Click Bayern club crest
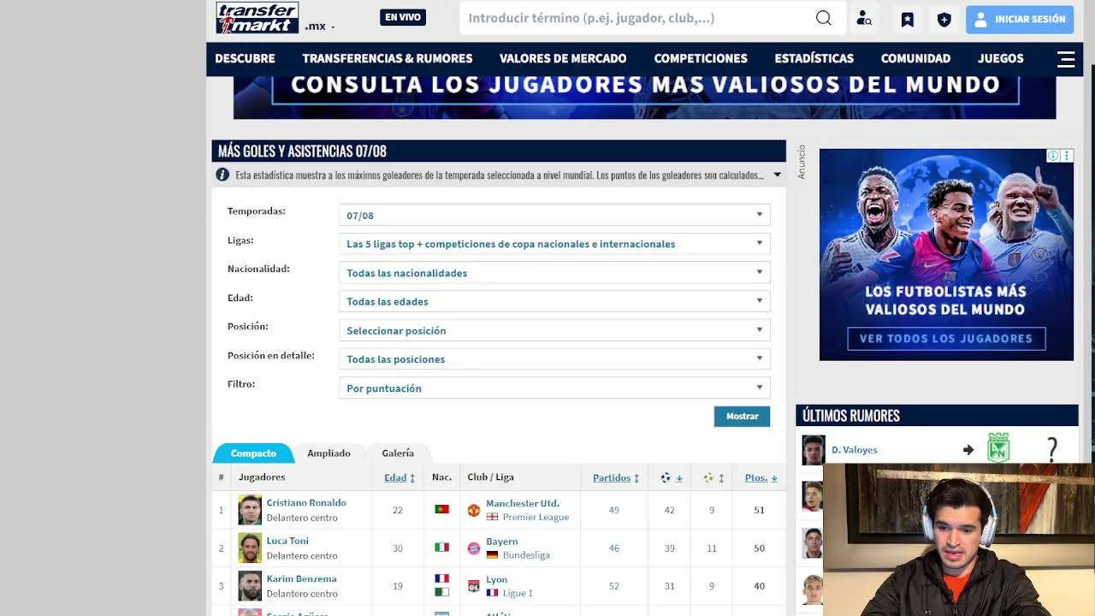The image size is (1095, 616). coord(473,548)
